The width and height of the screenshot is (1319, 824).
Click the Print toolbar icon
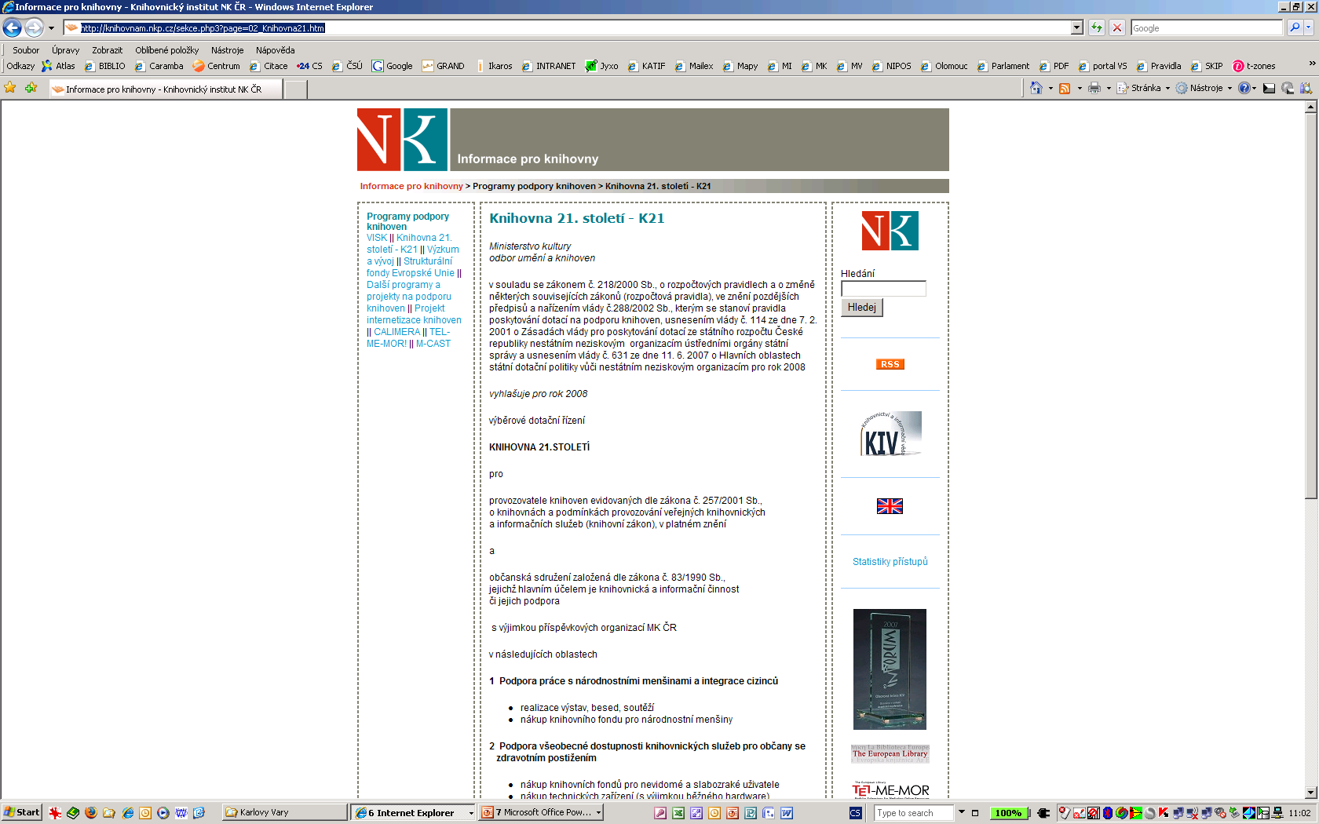(x=1094, y=88)
